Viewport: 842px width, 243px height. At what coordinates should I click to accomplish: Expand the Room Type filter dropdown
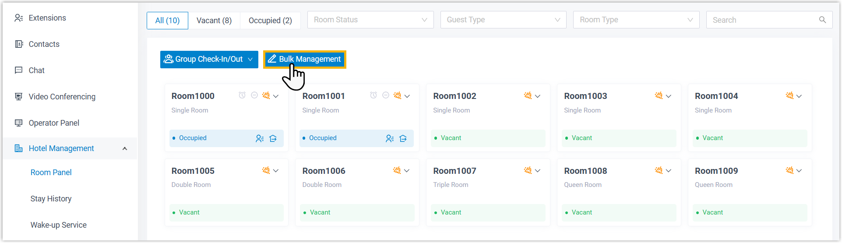tap(636, 20)
